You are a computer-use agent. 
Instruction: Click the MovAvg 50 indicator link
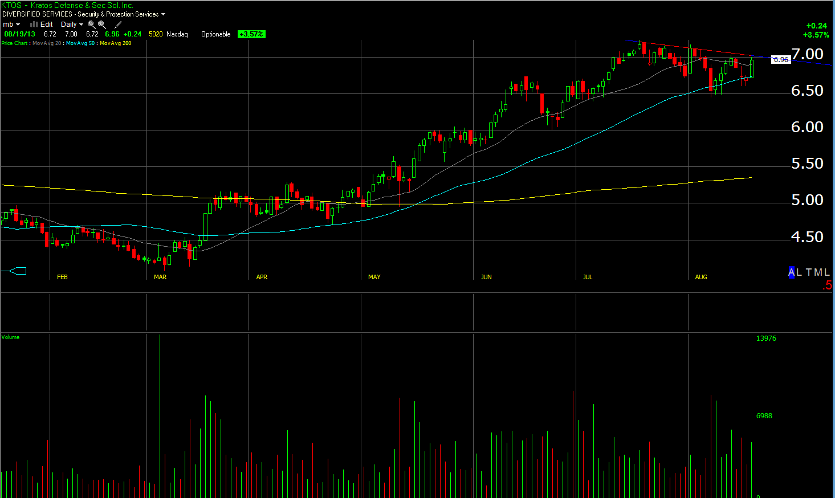(x=80, y=43)
